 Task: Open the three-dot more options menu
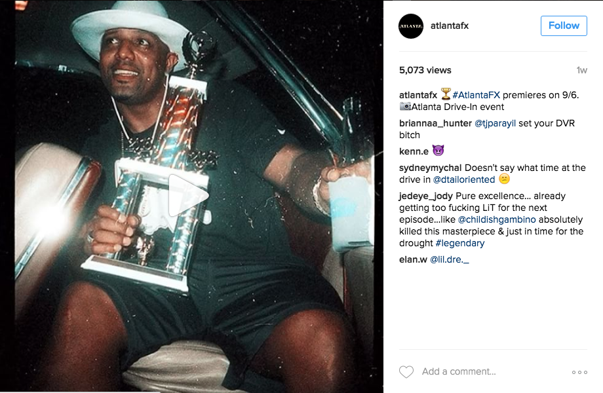(x=579, y=372)
